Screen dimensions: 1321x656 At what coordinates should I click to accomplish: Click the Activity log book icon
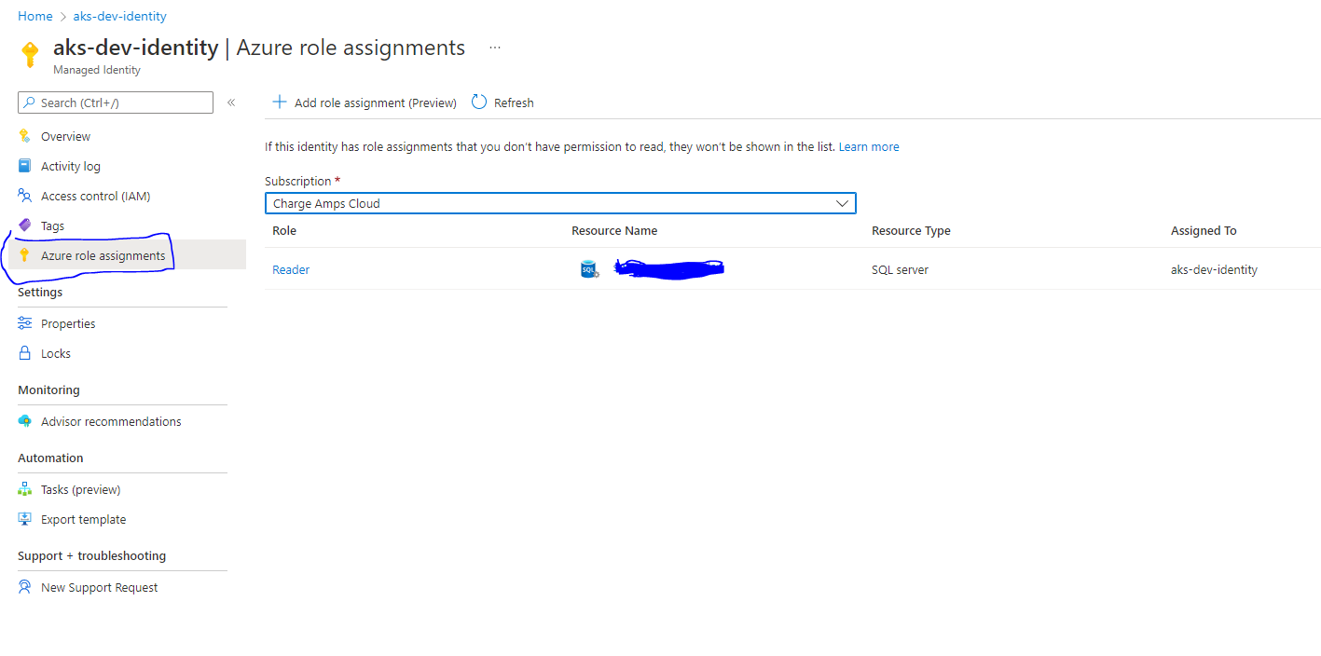(25, 166)
